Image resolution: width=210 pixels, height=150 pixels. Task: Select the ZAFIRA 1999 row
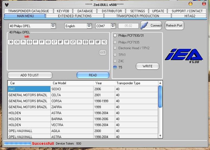coord(83,107)
